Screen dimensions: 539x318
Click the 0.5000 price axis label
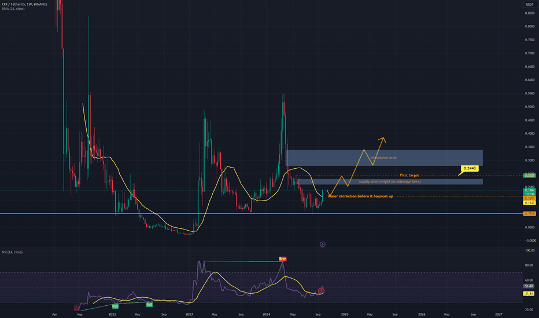[x=530, y=107]
